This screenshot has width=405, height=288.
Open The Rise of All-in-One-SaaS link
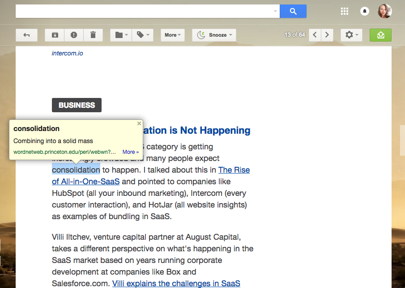pos(234,170)
